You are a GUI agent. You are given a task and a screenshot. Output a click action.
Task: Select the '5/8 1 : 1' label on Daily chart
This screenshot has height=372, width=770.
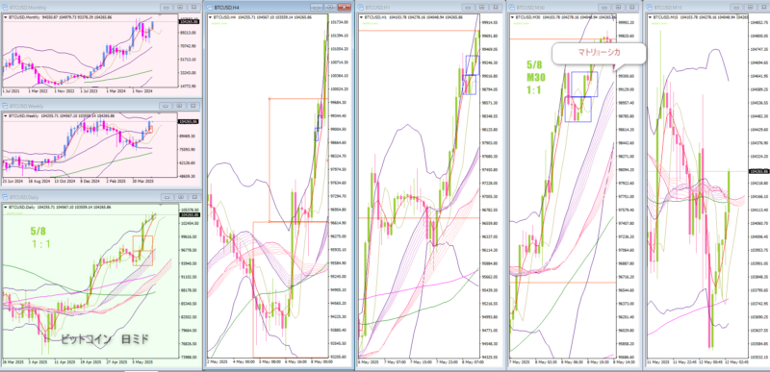40,236
